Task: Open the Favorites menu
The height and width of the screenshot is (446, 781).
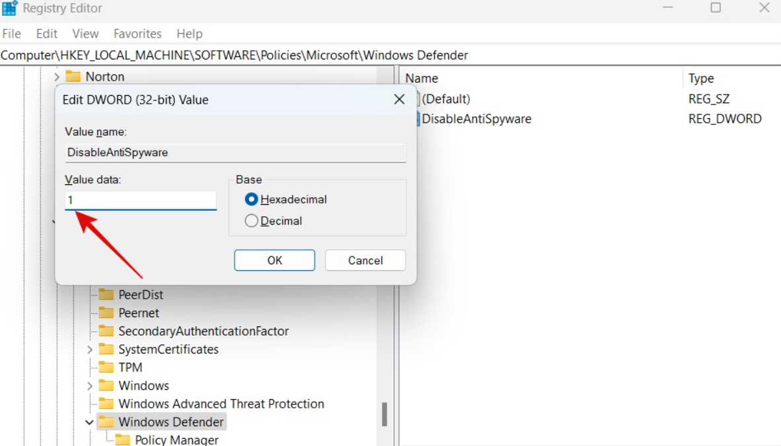Action: tap(137, 33)
